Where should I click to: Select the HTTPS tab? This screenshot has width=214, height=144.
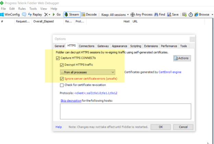point(72,46)
